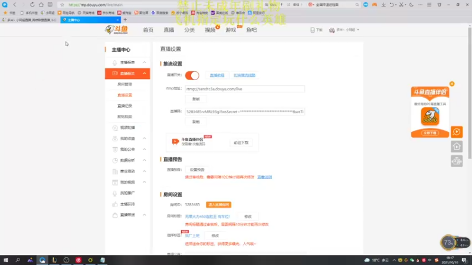Viewport: 472px width, 265px height.
Task: Open the 视频 nav item
Action: coord(210,30)
